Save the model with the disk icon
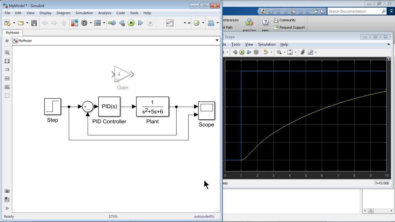395x222 pixels. (x=34, y=23)
